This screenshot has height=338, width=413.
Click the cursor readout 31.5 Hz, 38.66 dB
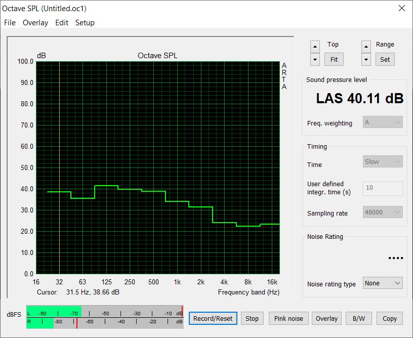(93, 292)
